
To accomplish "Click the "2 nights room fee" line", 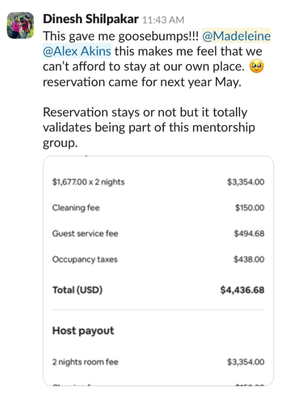I will coord(85,362).
